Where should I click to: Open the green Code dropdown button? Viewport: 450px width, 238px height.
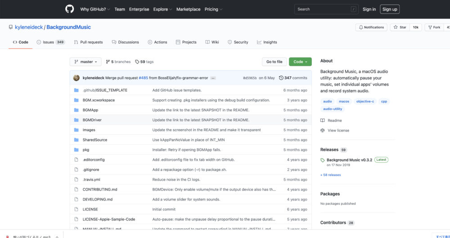point(300,62)
